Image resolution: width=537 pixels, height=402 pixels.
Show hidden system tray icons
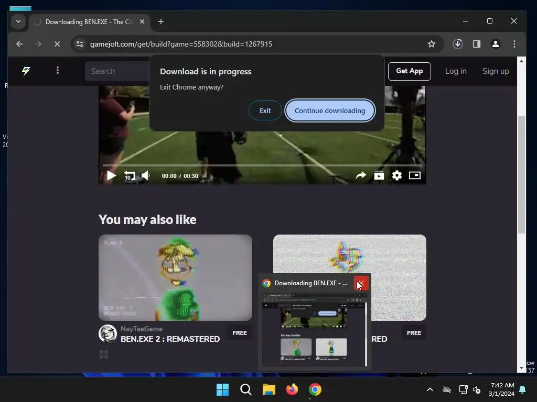click(x=430, y=389)
